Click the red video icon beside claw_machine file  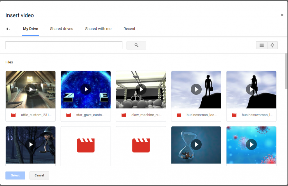[123, 115]
